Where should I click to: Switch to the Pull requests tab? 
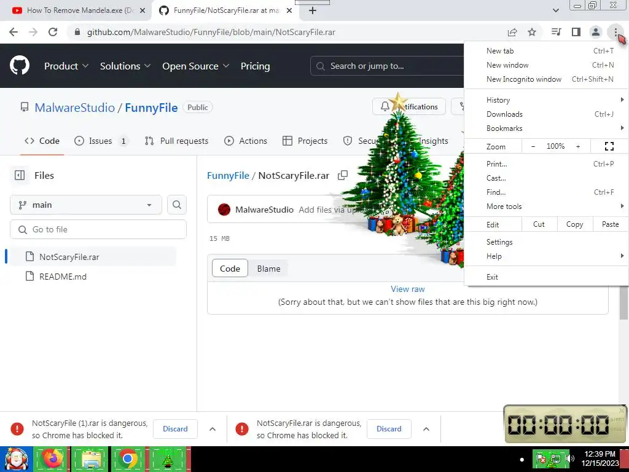click(177, 141)
